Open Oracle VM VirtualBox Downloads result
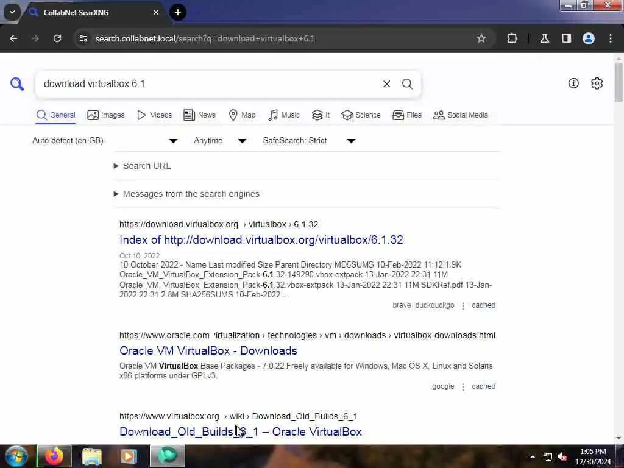 (208, 350)
